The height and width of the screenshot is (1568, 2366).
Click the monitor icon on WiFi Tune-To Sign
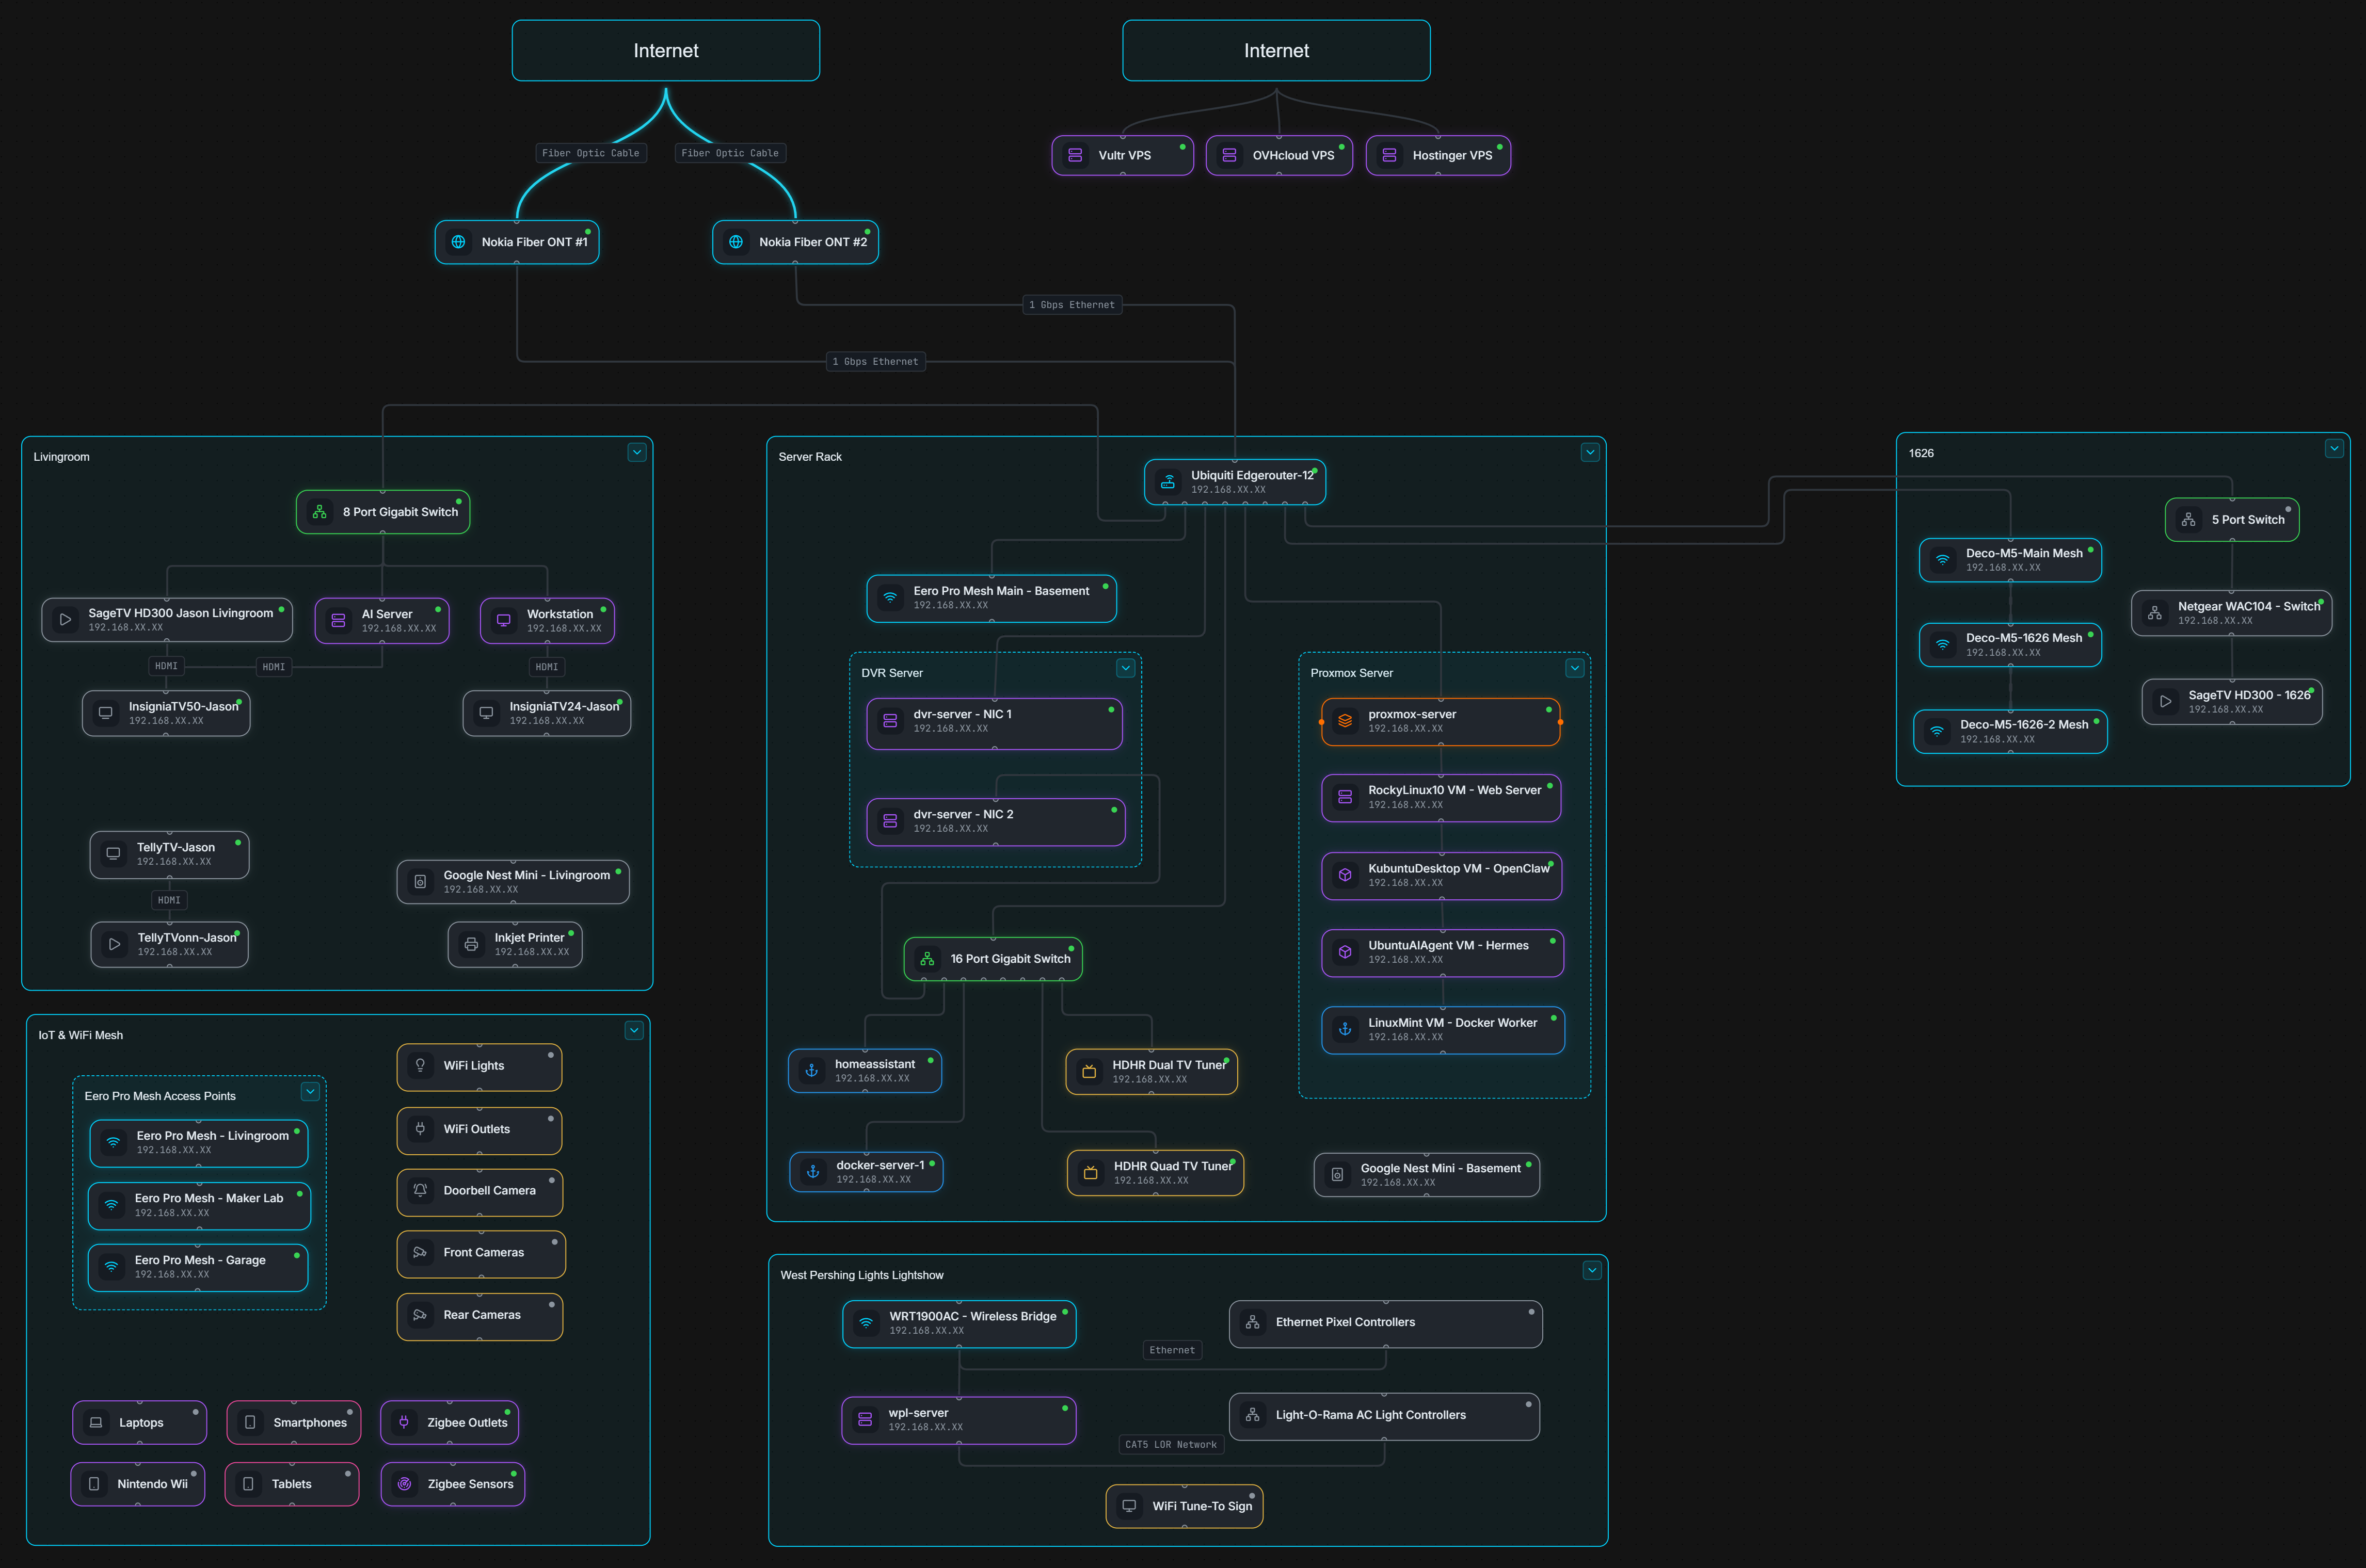click(x=1129, y=1506)
